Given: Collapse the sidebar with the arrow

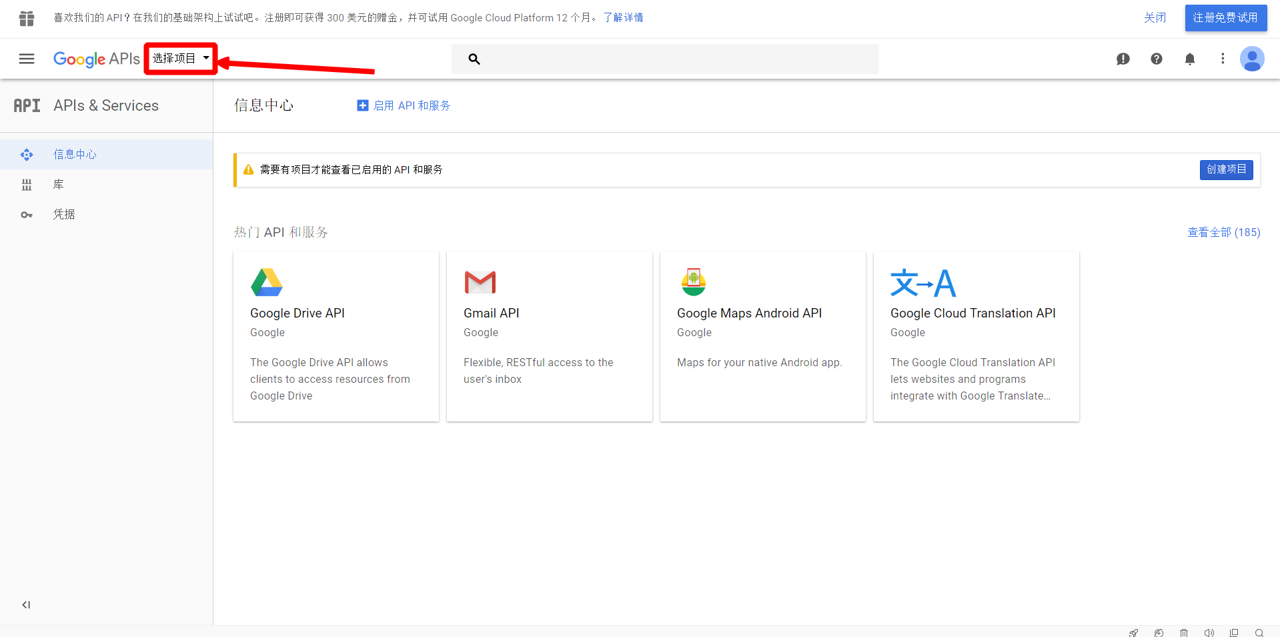Looking at the screenshot, I should click(x=26, y=605).
